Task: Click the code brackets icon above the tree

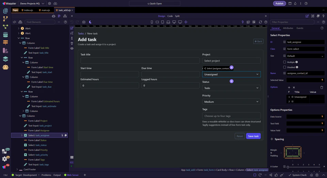Action: coord(14,22)
